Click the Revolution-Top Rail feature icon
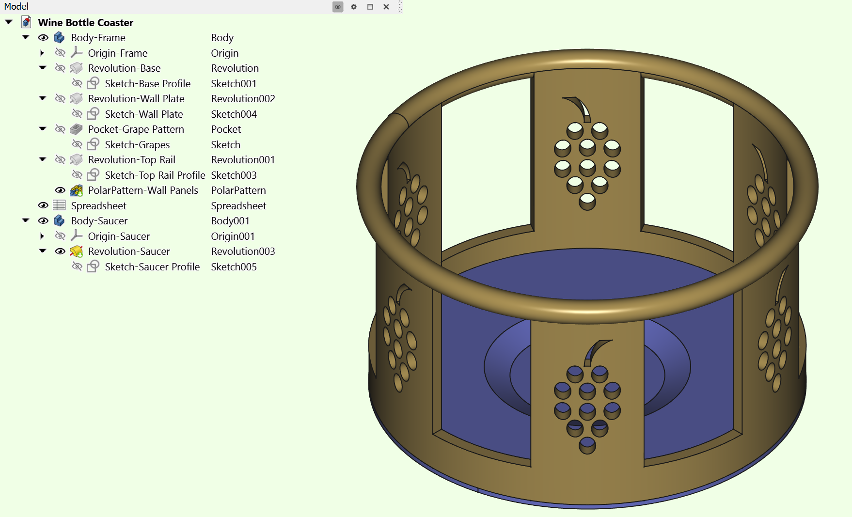Viewport: 852px width, 517px height. 76,159
